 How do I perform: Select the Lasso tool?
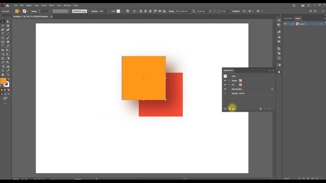(x=8, y=26)
